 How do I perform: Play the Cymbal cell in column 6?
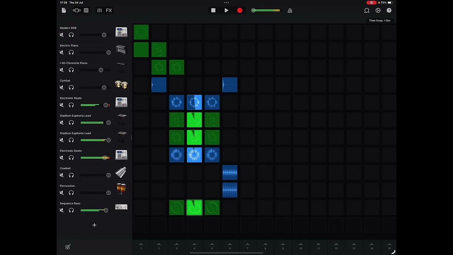point(230,85)
